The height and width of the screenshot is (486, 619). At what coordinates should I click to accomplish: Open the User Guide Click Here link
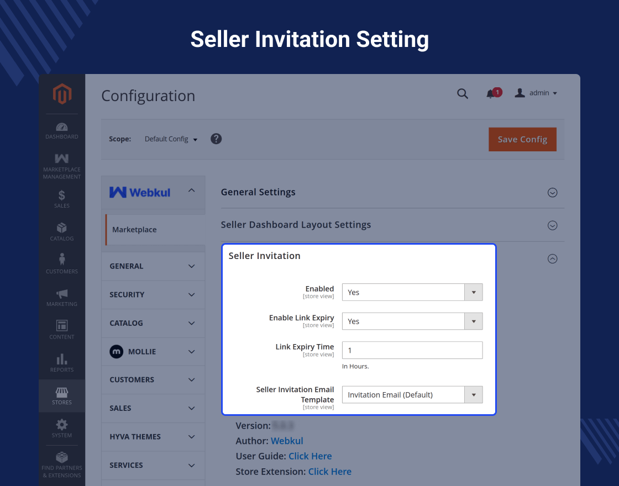[x=310, y=456]
